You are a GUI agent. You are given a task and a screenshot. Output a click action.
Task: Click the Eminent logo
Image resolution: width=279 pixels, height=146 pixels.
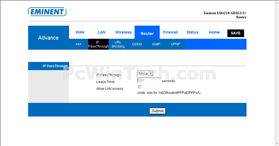click(47, 12)
